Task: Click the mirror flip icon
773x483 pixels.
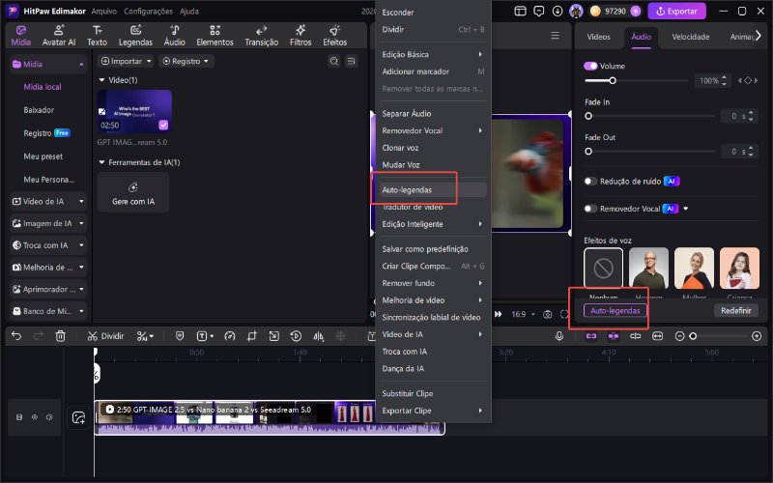Action: [319, 336]
